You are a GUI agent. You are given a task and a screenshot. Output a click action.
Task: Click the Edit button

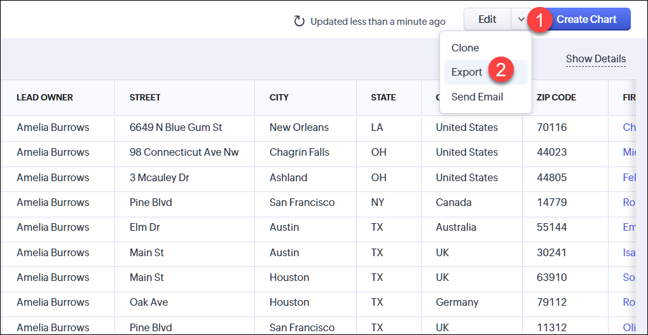click(x=487, y=20)
